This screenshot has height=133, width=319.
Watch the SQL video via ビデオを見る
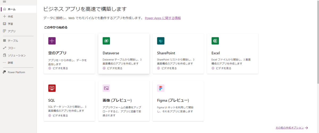pos(60,115)
